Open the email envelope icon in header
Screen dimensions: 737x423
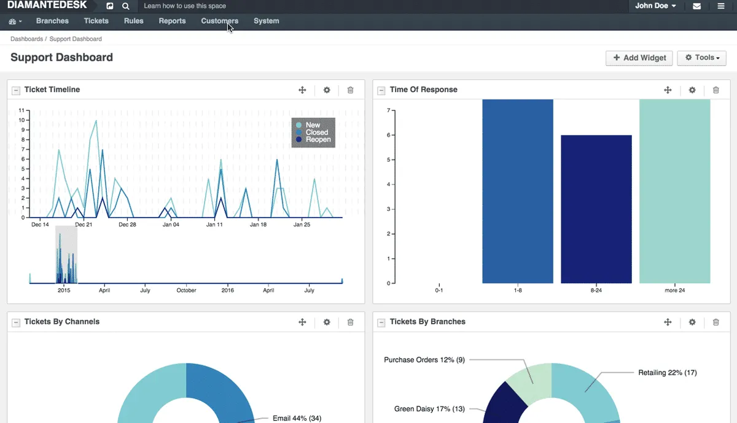tap(696, 6)
